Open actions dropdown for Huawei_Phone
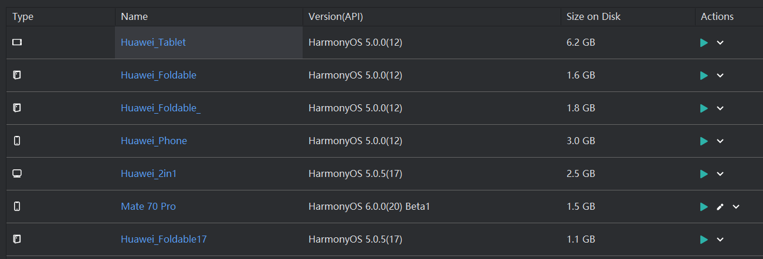 coord(720,141)
